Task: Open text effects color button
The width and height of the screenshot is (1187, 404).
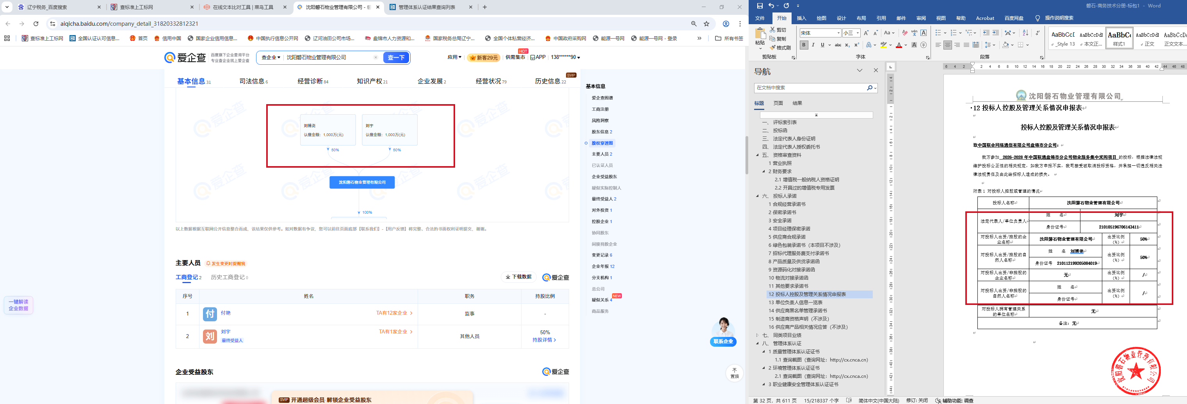Action: pyautogui.click(x=868, y=45)
